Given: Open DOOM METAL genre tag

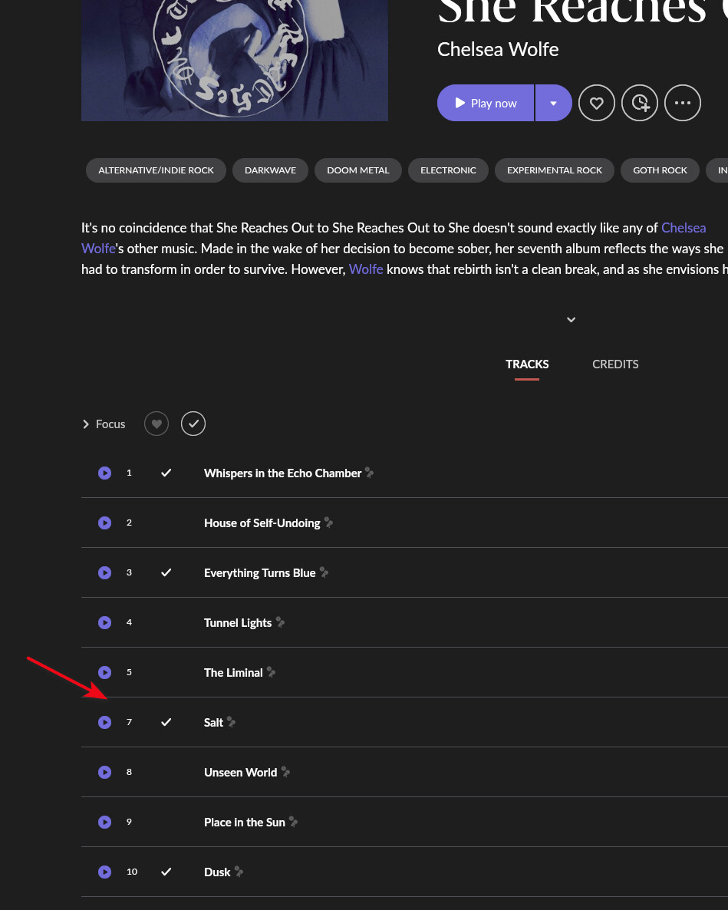Looking at the screenshot, I should [x=358, y=170].
